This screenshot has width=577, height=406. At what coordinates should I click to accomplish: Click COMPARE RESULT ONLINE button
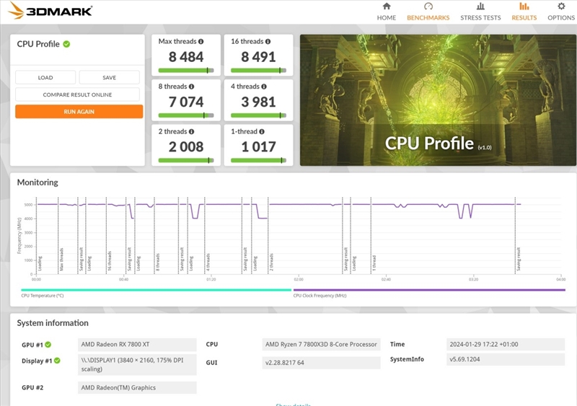pyautogui.click(x=77, y=94)
